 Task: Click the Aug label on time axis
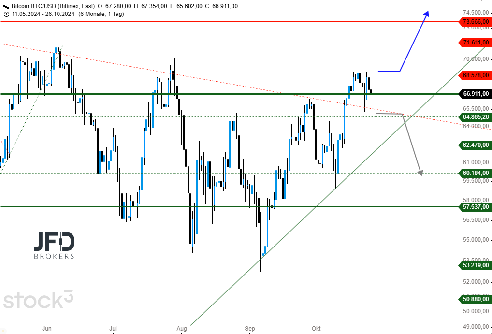coord(182,329)
